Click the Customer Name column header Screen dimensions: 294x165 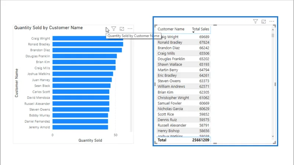coord(171,29)
